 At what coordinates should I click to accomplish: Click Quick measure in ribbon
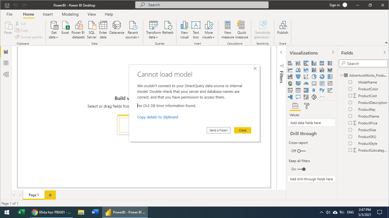(x=242, y=30)
